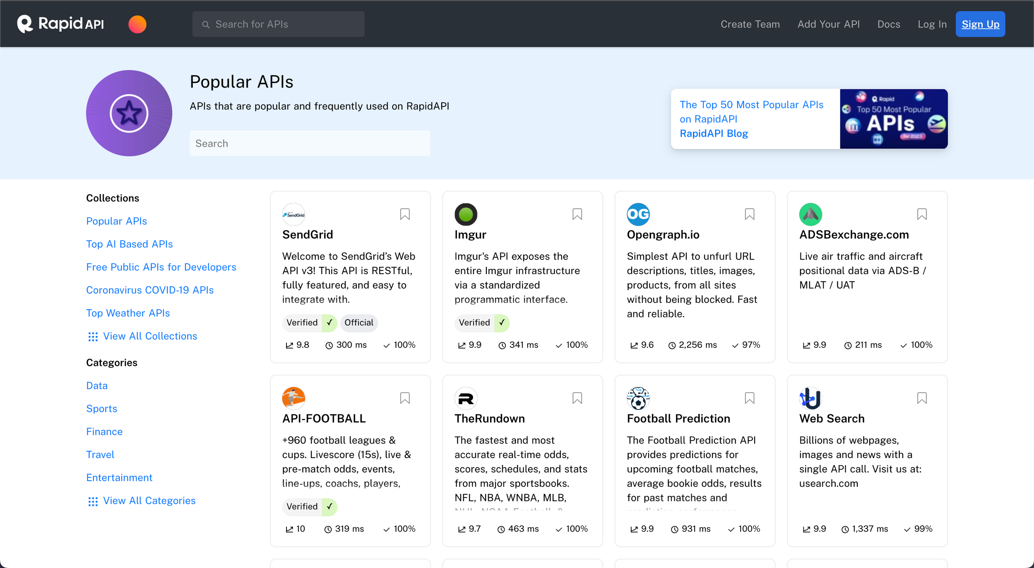Click the Sign Up button
The width and height of the screenshot is (1034, 568).
980,24
